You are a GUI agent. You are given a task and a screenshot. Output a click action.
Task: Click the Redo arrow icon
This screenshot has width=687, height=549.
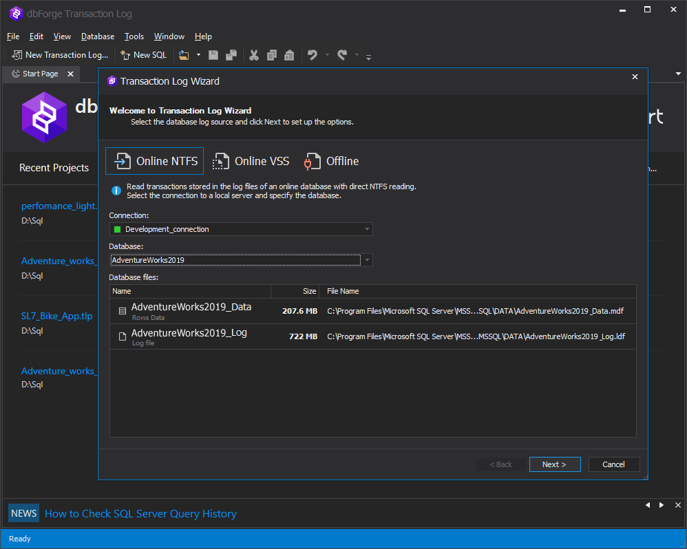click(342, 55)
